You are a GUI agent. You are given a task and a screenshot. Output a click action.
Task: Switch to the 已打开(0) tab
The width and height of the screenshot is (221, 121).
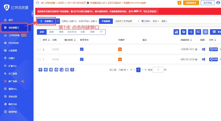[x=72, y=32]
